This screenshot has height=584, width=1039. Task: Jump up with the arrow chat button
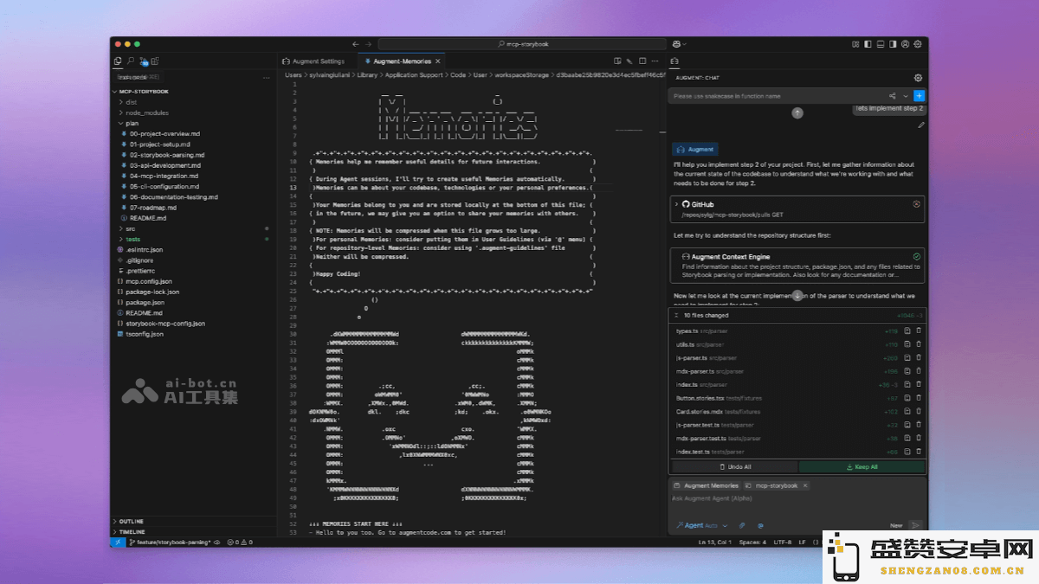797,112
